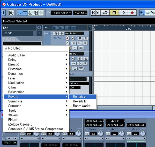Toggle the activate project button
The width and height of the screenshot is (155, 147).
(4, 13)
